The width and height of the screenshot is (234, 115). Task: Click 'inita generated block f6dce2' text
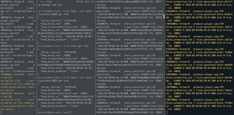click(x=214, y=90)
